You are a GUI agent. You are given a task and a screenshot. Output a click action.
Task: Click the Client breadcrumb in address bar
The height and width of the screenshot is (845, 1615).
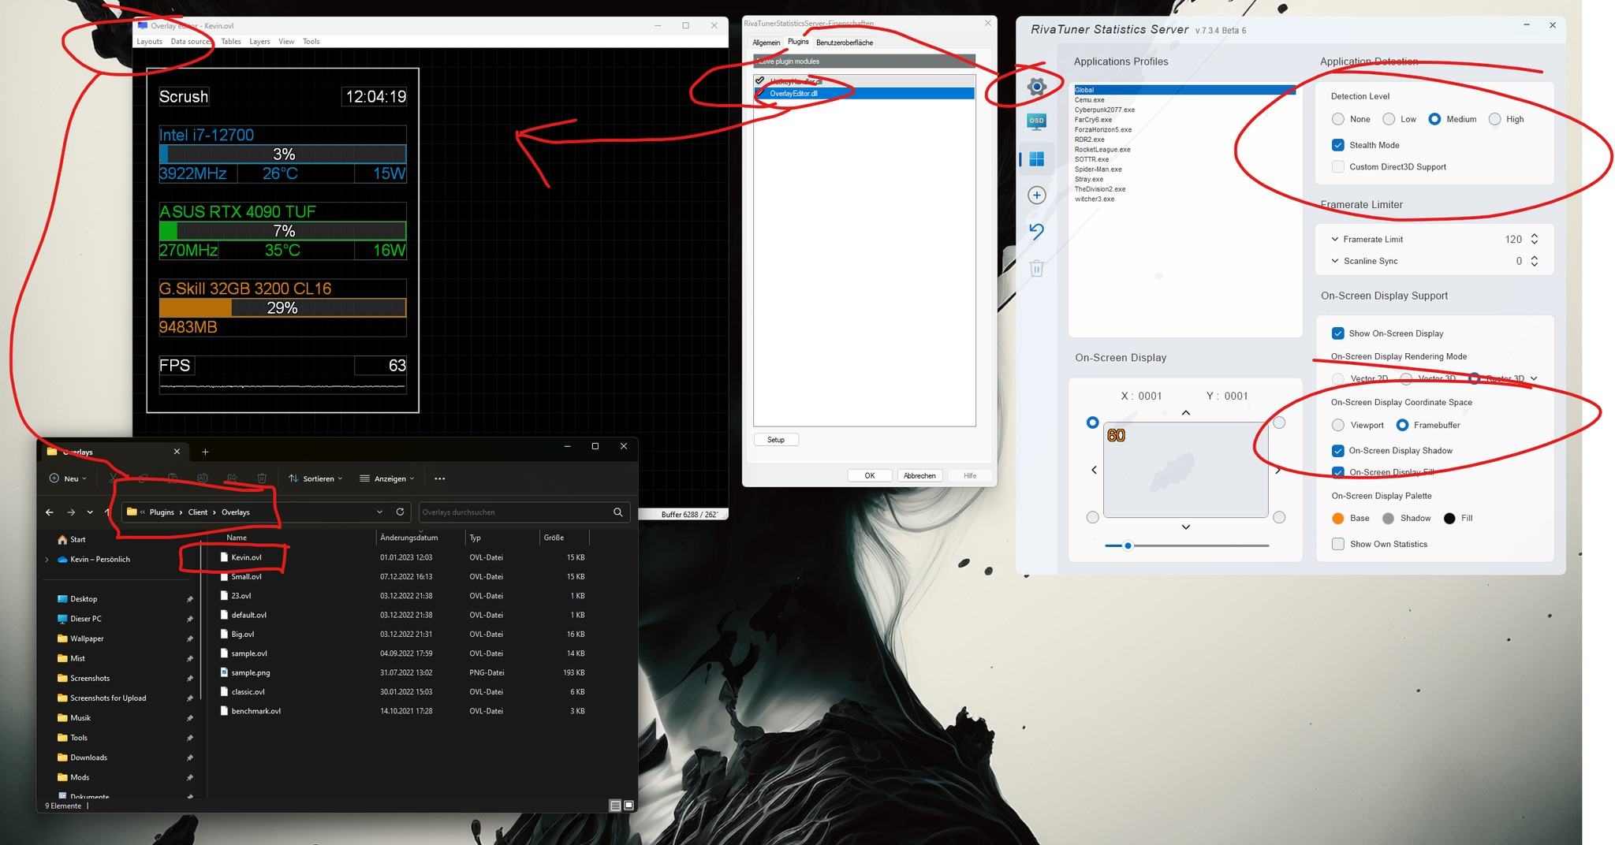click(198, 512)
